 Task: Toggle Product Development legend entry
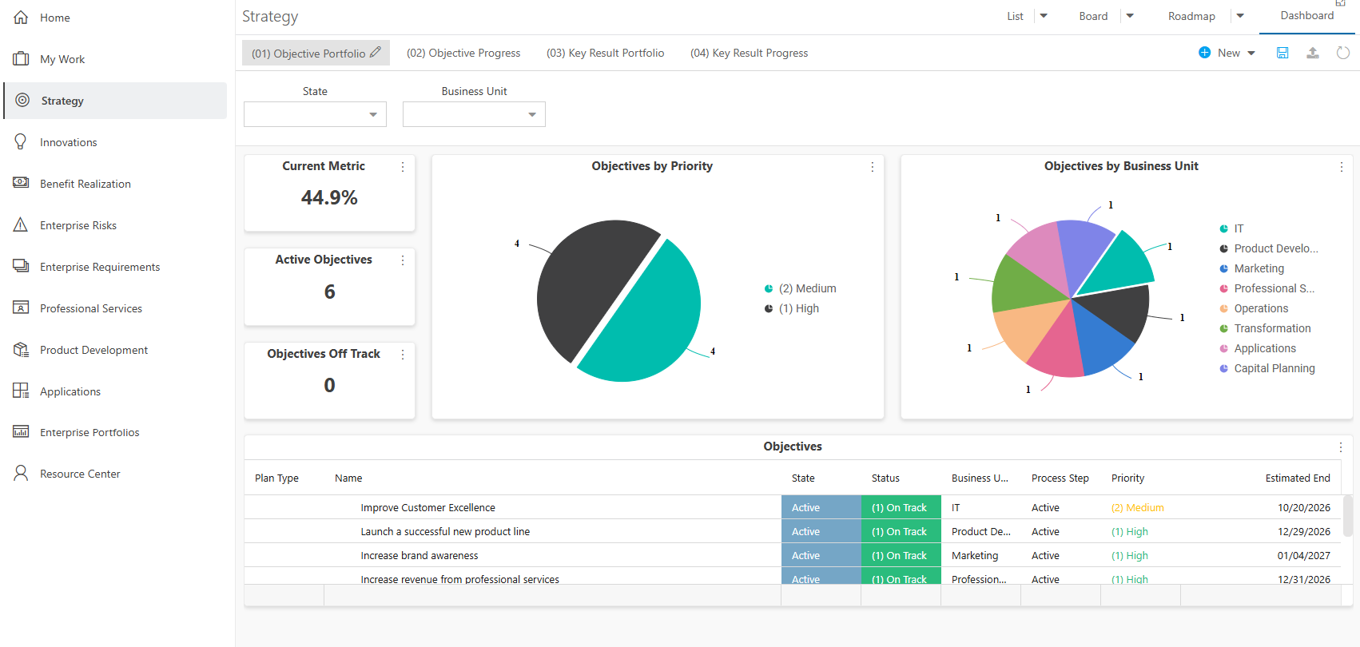[x=1269, y=248]
